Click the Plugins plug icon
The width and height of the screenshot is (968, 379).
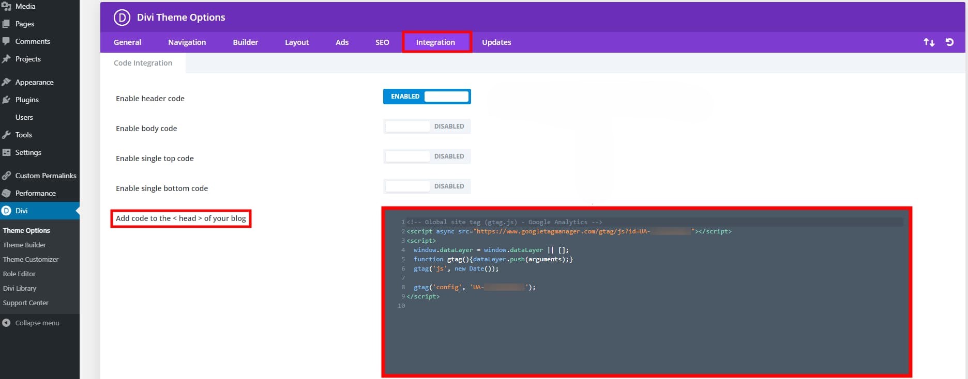click(x=6, y=100)
